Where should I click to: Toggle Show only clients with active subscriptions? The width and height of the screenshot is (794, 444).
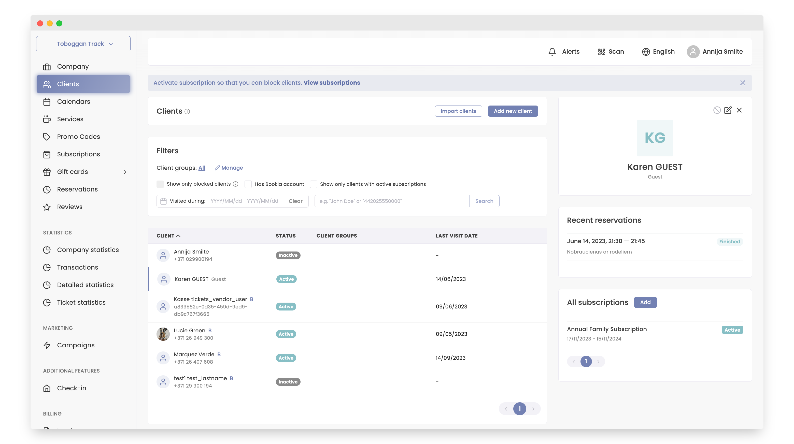click(x=314, y=184)
